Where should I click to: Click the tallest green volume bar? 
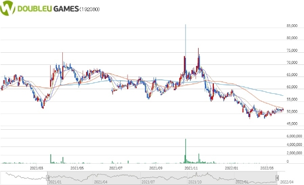pos(186,151)
